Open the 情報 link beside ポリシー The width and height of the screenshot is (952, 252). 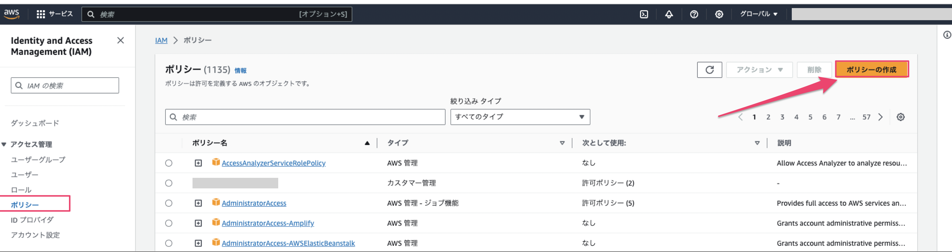(x=240, y=70)
